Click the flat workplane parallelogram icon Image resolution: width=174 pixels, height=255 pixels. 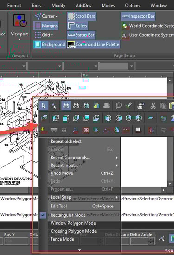[151, 118]
